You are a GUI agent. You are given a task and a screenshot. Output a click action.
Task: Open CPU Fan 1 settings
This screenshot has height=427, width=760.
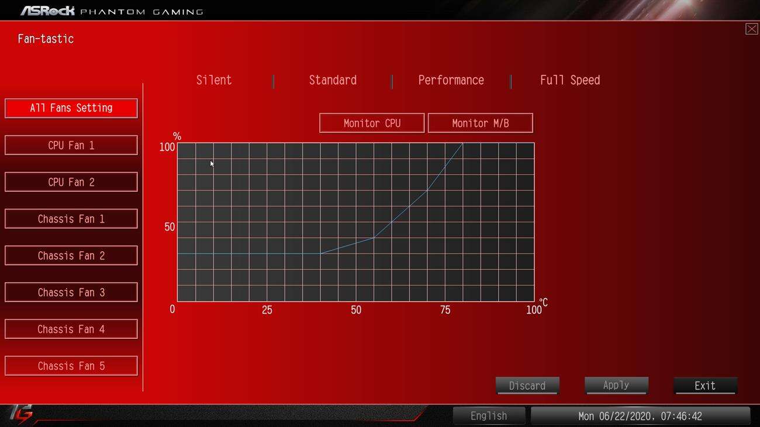point(71,145)
